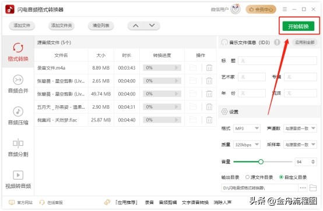Click the ID3 info exclamation icon
The width and height of the screenshot is (323, 211).
(x=277, y=42)
